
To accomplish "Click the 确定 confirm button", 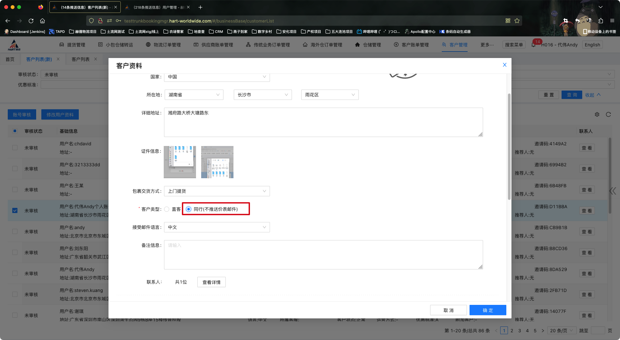I will click(488, 310).
